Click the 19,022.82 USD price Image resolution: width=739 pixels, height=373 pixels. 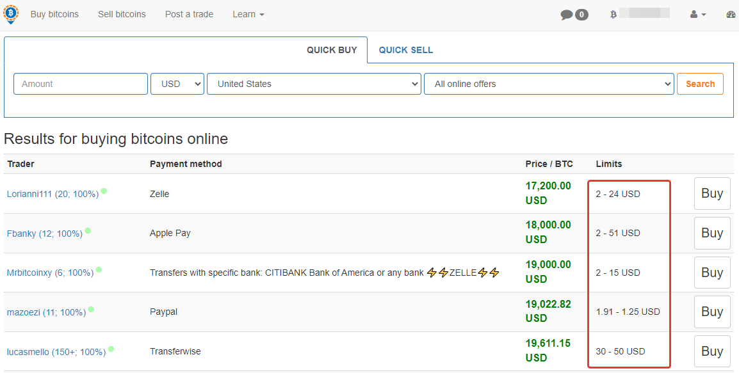click(548, 312)
